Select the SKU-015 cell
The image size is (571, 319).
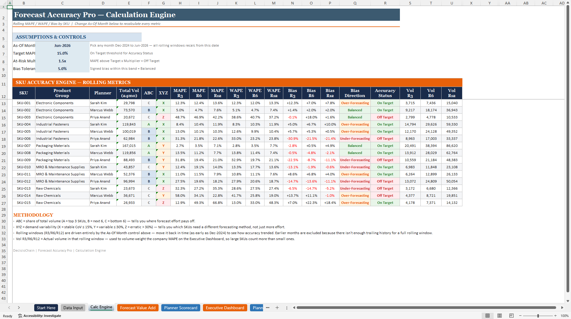[24, 203]
